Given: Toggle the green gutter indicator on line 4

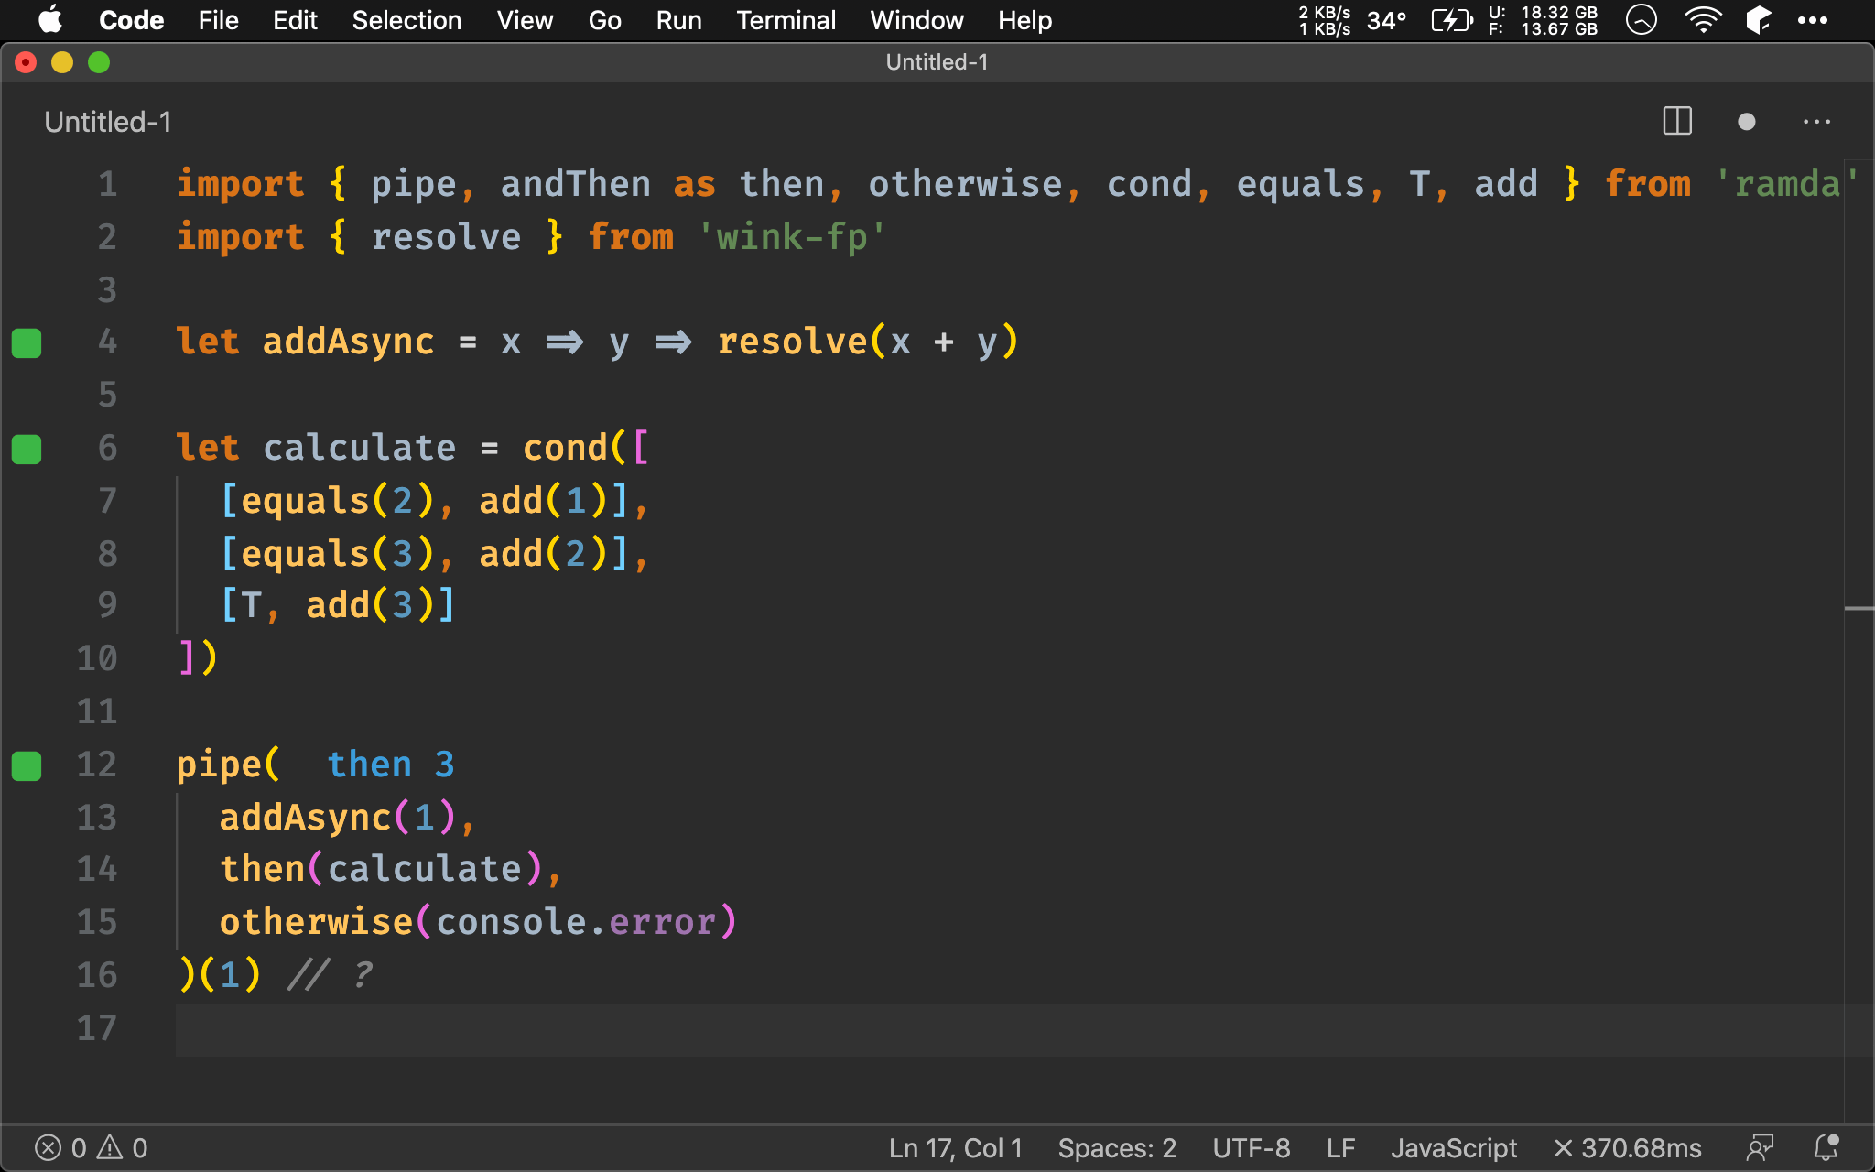Looking at the screenshot, I should (x=29, y=342).
